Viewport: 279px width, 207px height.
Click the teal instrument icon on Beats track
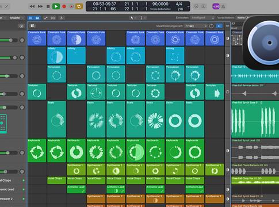pos(3,124)
